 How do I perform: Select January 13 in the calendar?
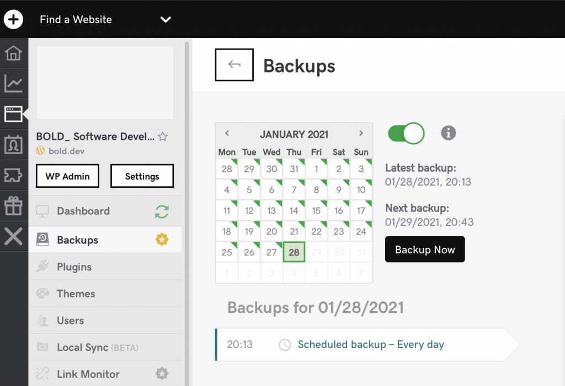(271, 210)
